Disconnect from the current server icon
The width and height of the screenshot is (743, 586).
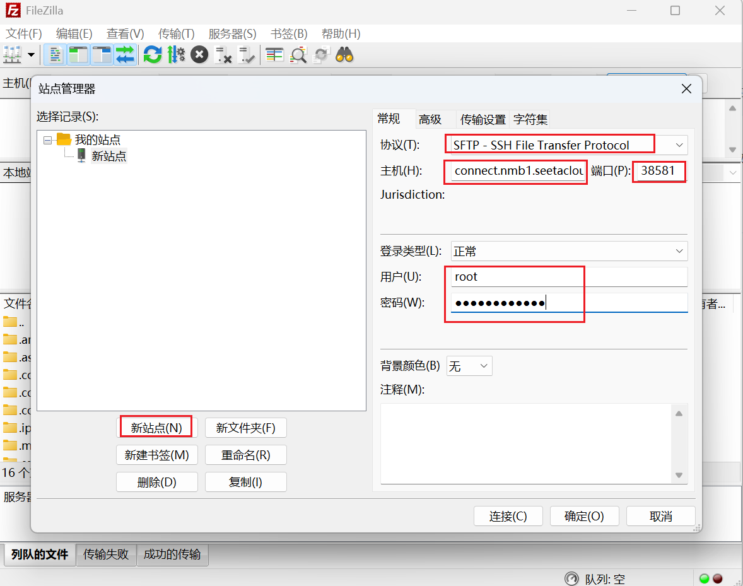[x=223, y=55]
